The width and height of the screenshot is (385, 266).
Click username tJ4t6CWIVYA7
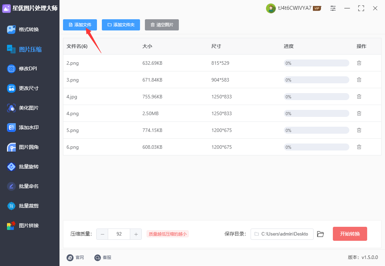(x=295, y=8)
